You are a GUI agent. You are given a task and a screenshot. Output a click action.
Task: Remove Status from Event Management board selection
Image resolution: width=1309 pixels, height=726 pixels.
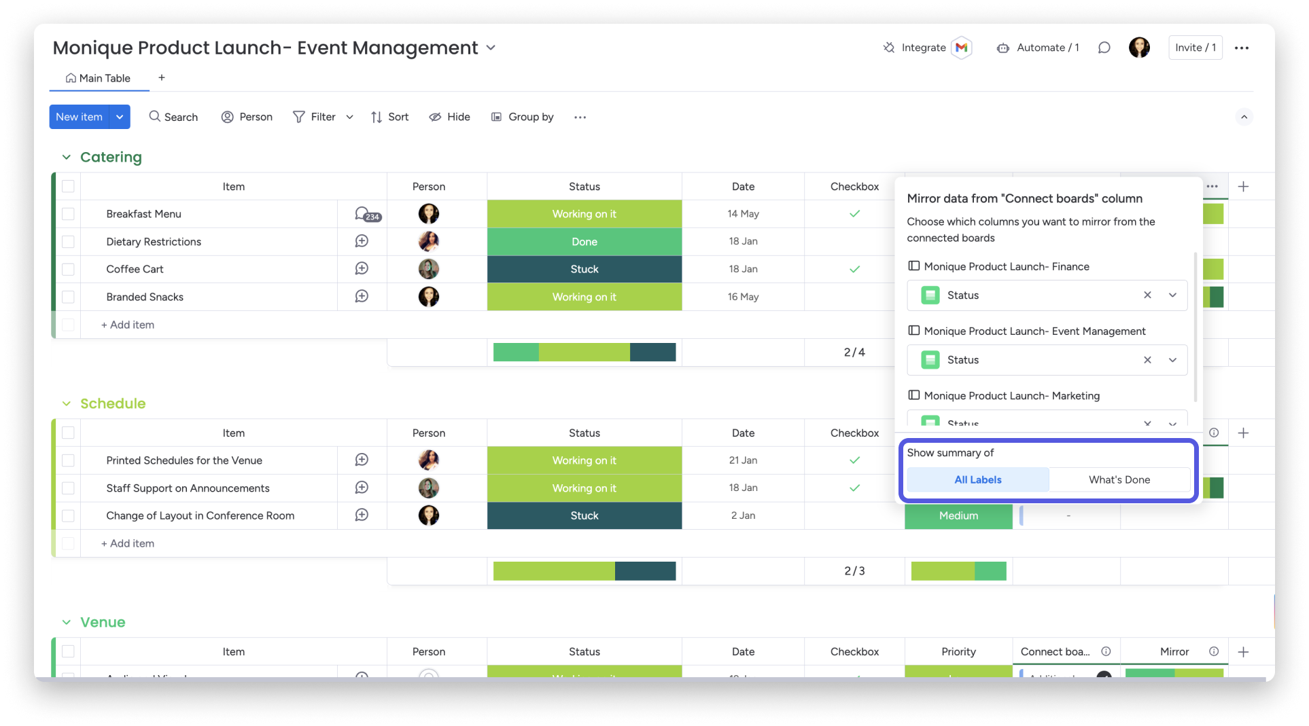point(1147,359)
